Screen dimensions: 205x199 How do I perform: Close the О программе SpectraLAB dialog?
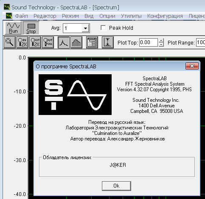click(192, 66)
